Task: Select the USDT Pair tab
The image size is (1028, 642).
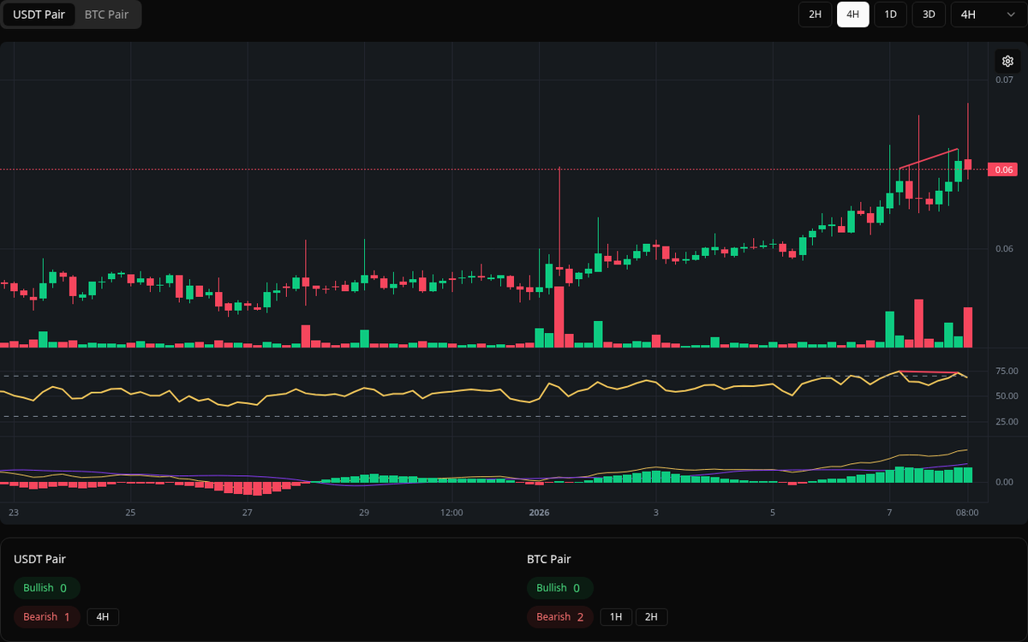Action: coord(39,14)
